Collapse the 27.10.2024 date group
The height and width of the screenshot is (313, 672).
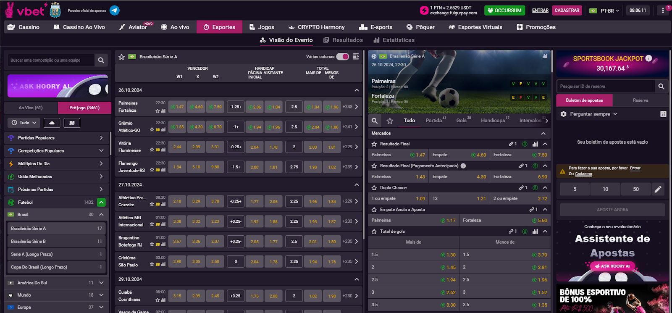[x=357, y=184]
